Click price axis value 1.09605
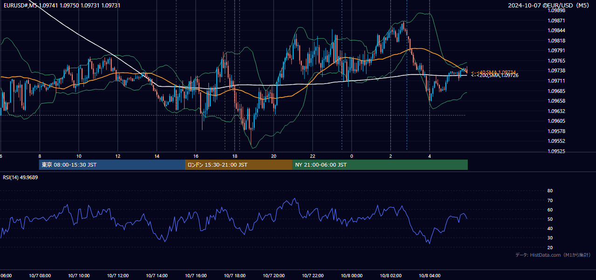 556,121
